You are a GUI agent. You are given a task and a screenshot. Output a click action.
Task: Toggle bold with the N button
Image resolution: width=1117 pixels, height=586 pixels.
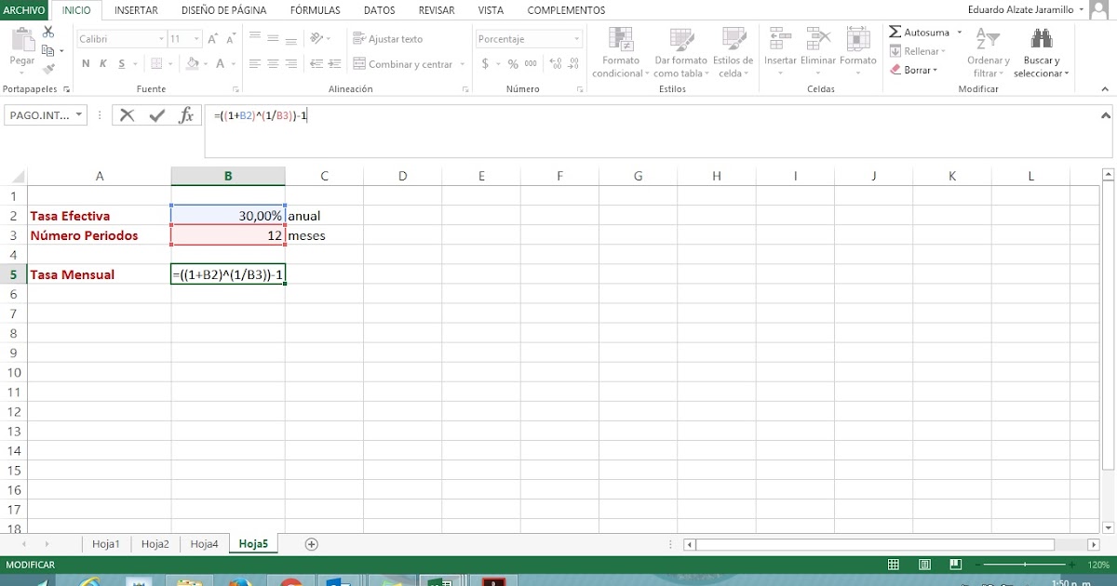(85, 63)
